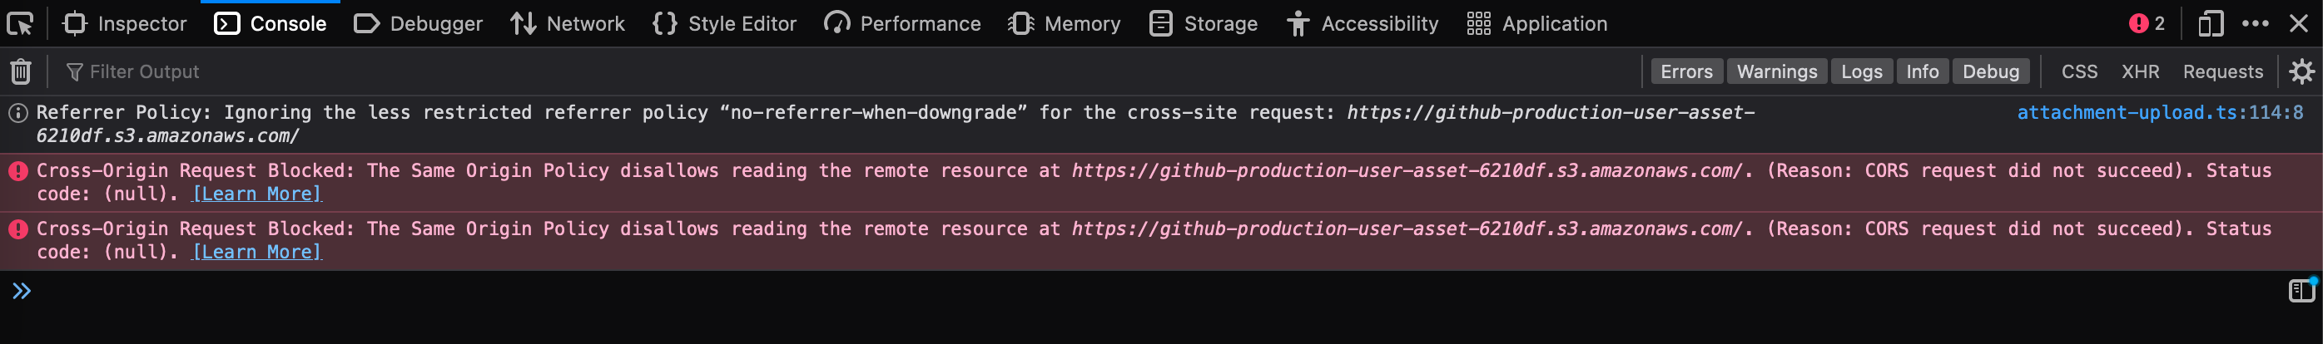Open the Network tab

567,23
